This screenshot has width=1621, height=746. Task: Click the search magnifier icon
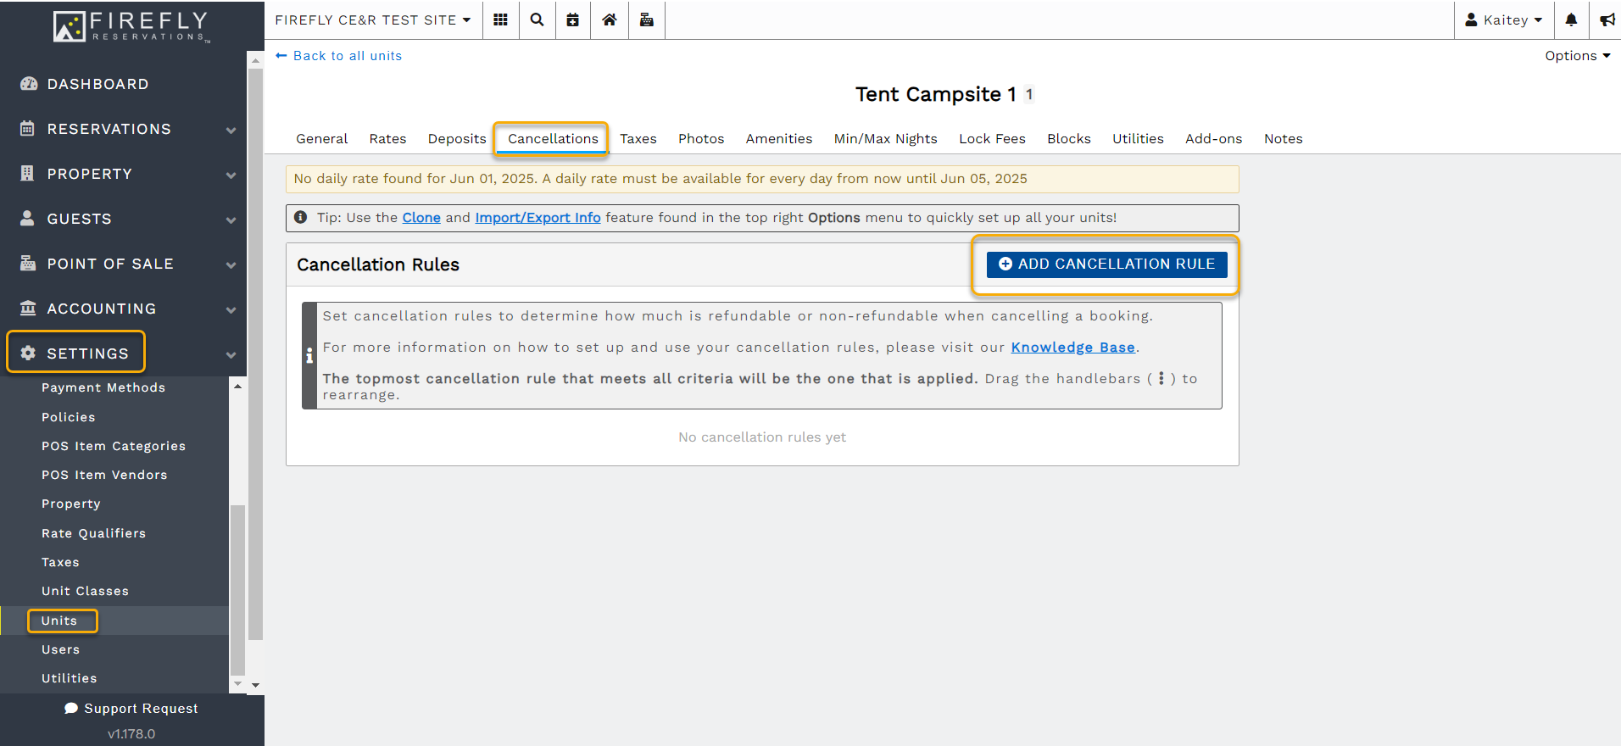point(537,19)
